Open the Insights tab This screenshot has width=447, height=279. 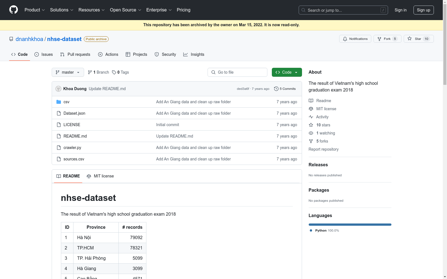tap(194, 54)
